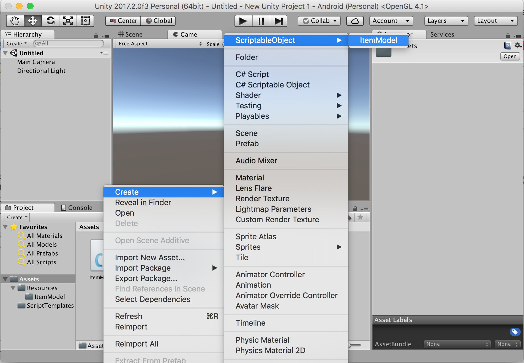
Task: Switch to the Scene tab
Action: (130, 34)
